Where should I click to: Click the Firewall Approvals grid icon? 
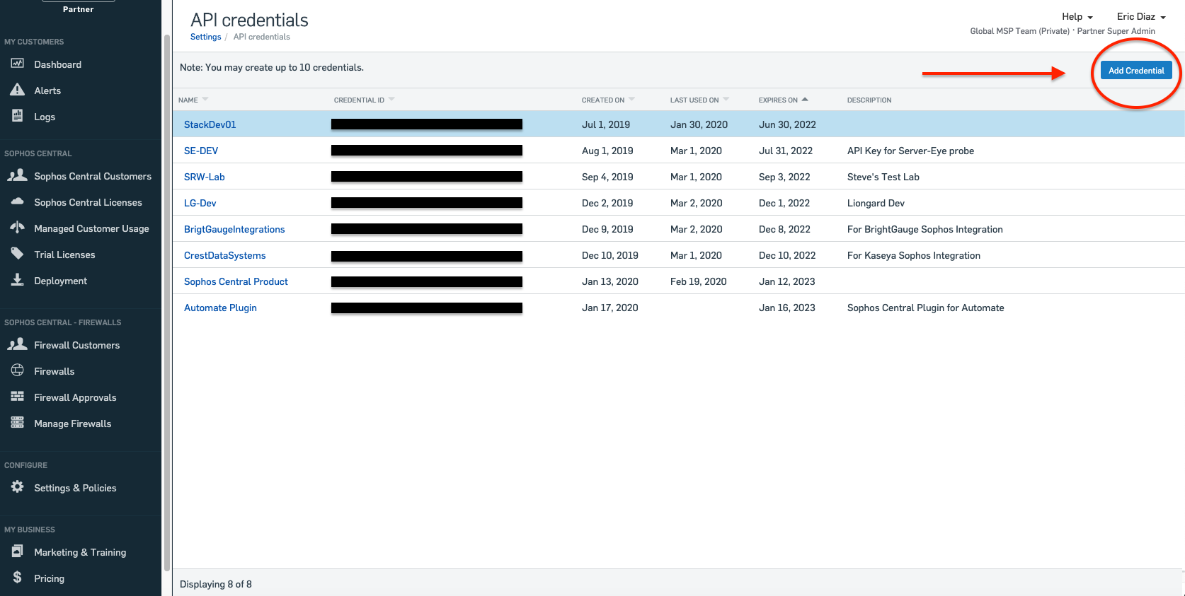click(17, 397)
